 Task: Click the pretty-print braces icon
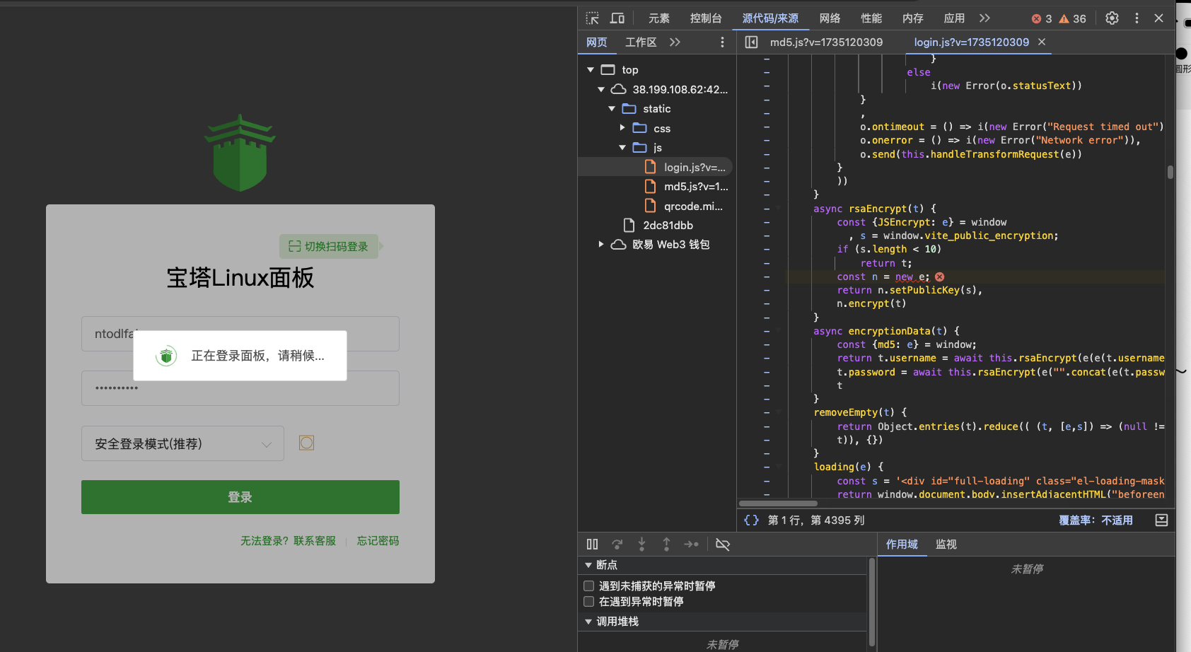tap(751, 520)
